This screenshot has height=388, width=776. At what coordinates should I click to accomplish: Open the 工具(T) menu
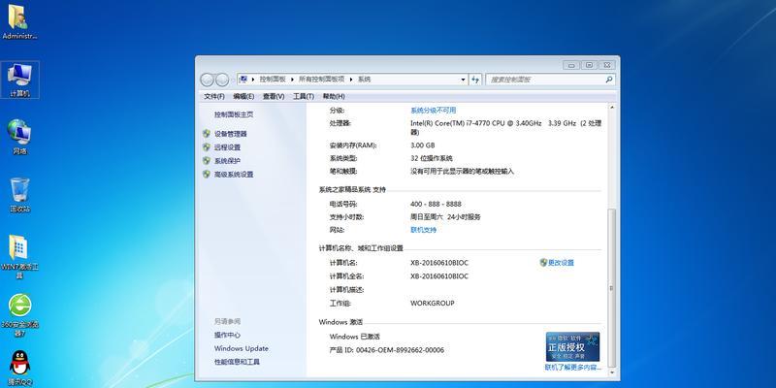tap(304, 96)
